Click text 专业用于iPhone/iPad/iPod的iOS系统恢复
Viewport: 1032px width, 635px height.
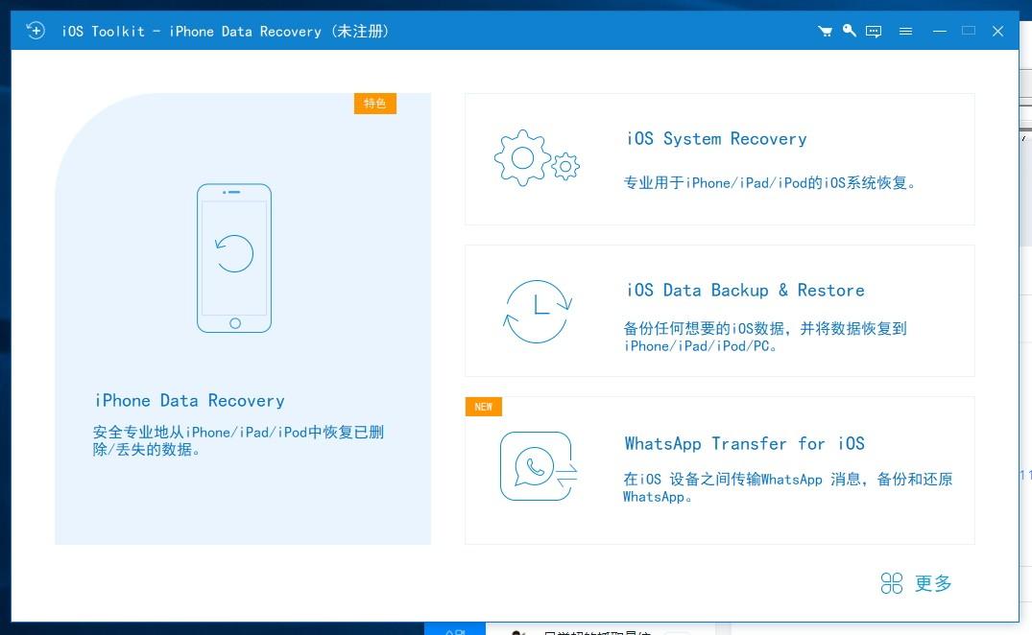tap(769, 183)
